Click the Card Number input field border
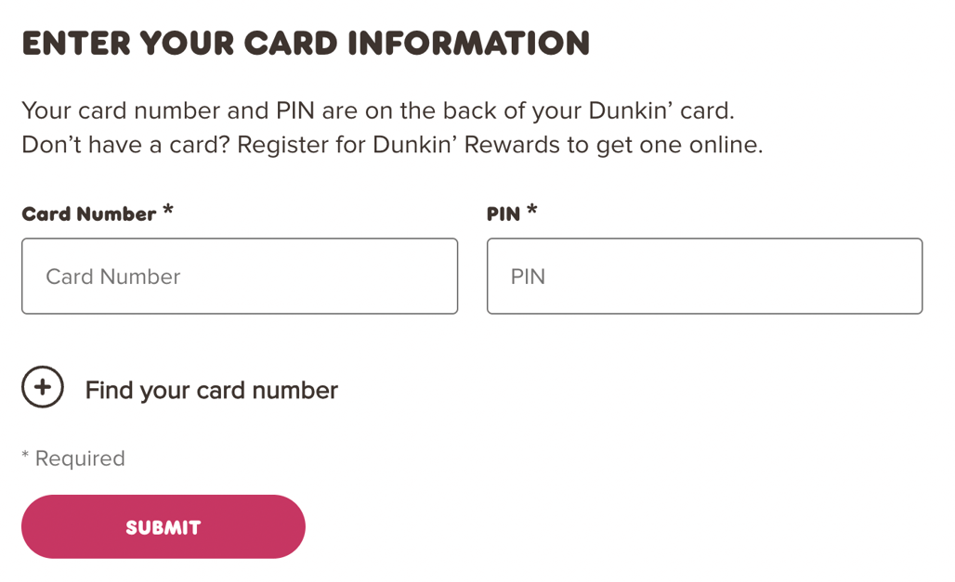Image resolution: width=955 pixels, height=582 pixels. pyautogui.click(x=239, y=239)
